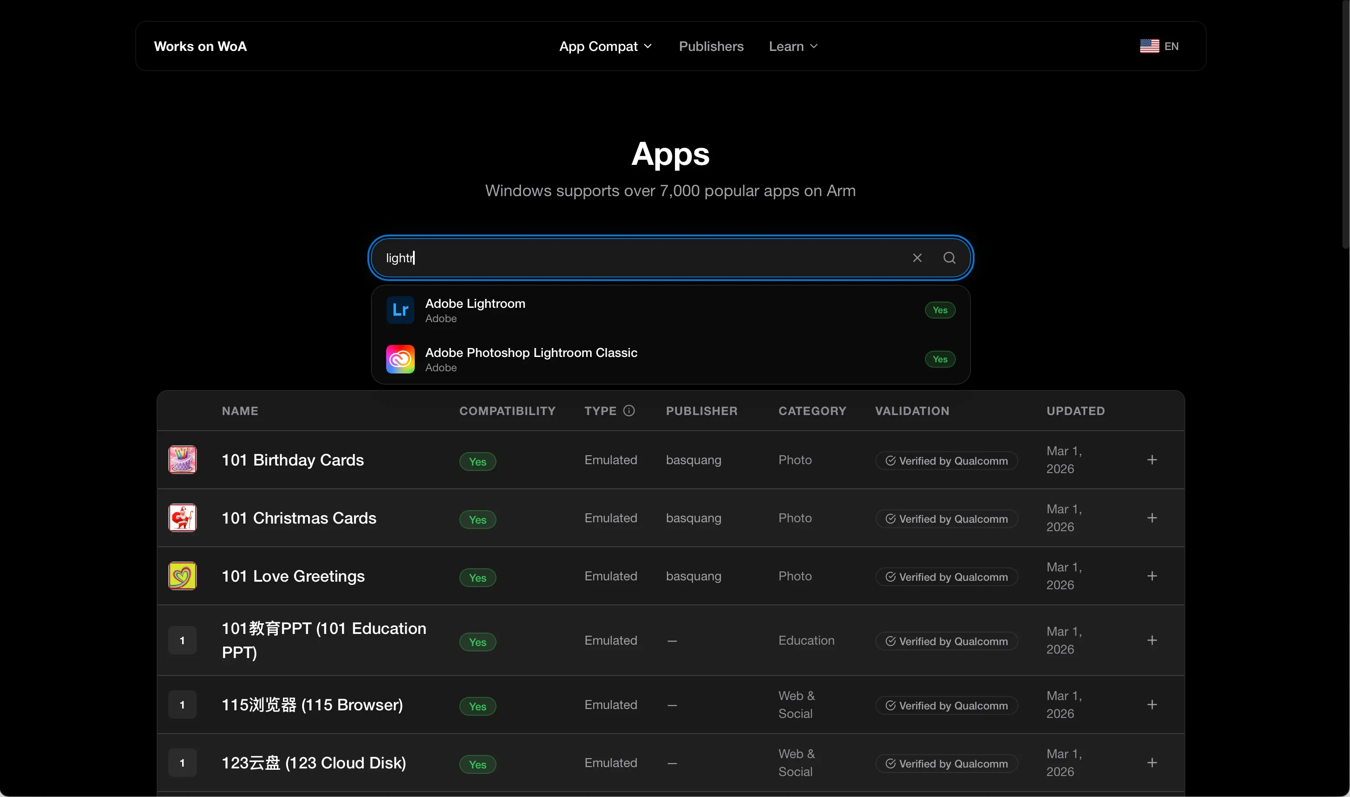Expand the 101 Christmas Cards row

(x=1152, y=518)
